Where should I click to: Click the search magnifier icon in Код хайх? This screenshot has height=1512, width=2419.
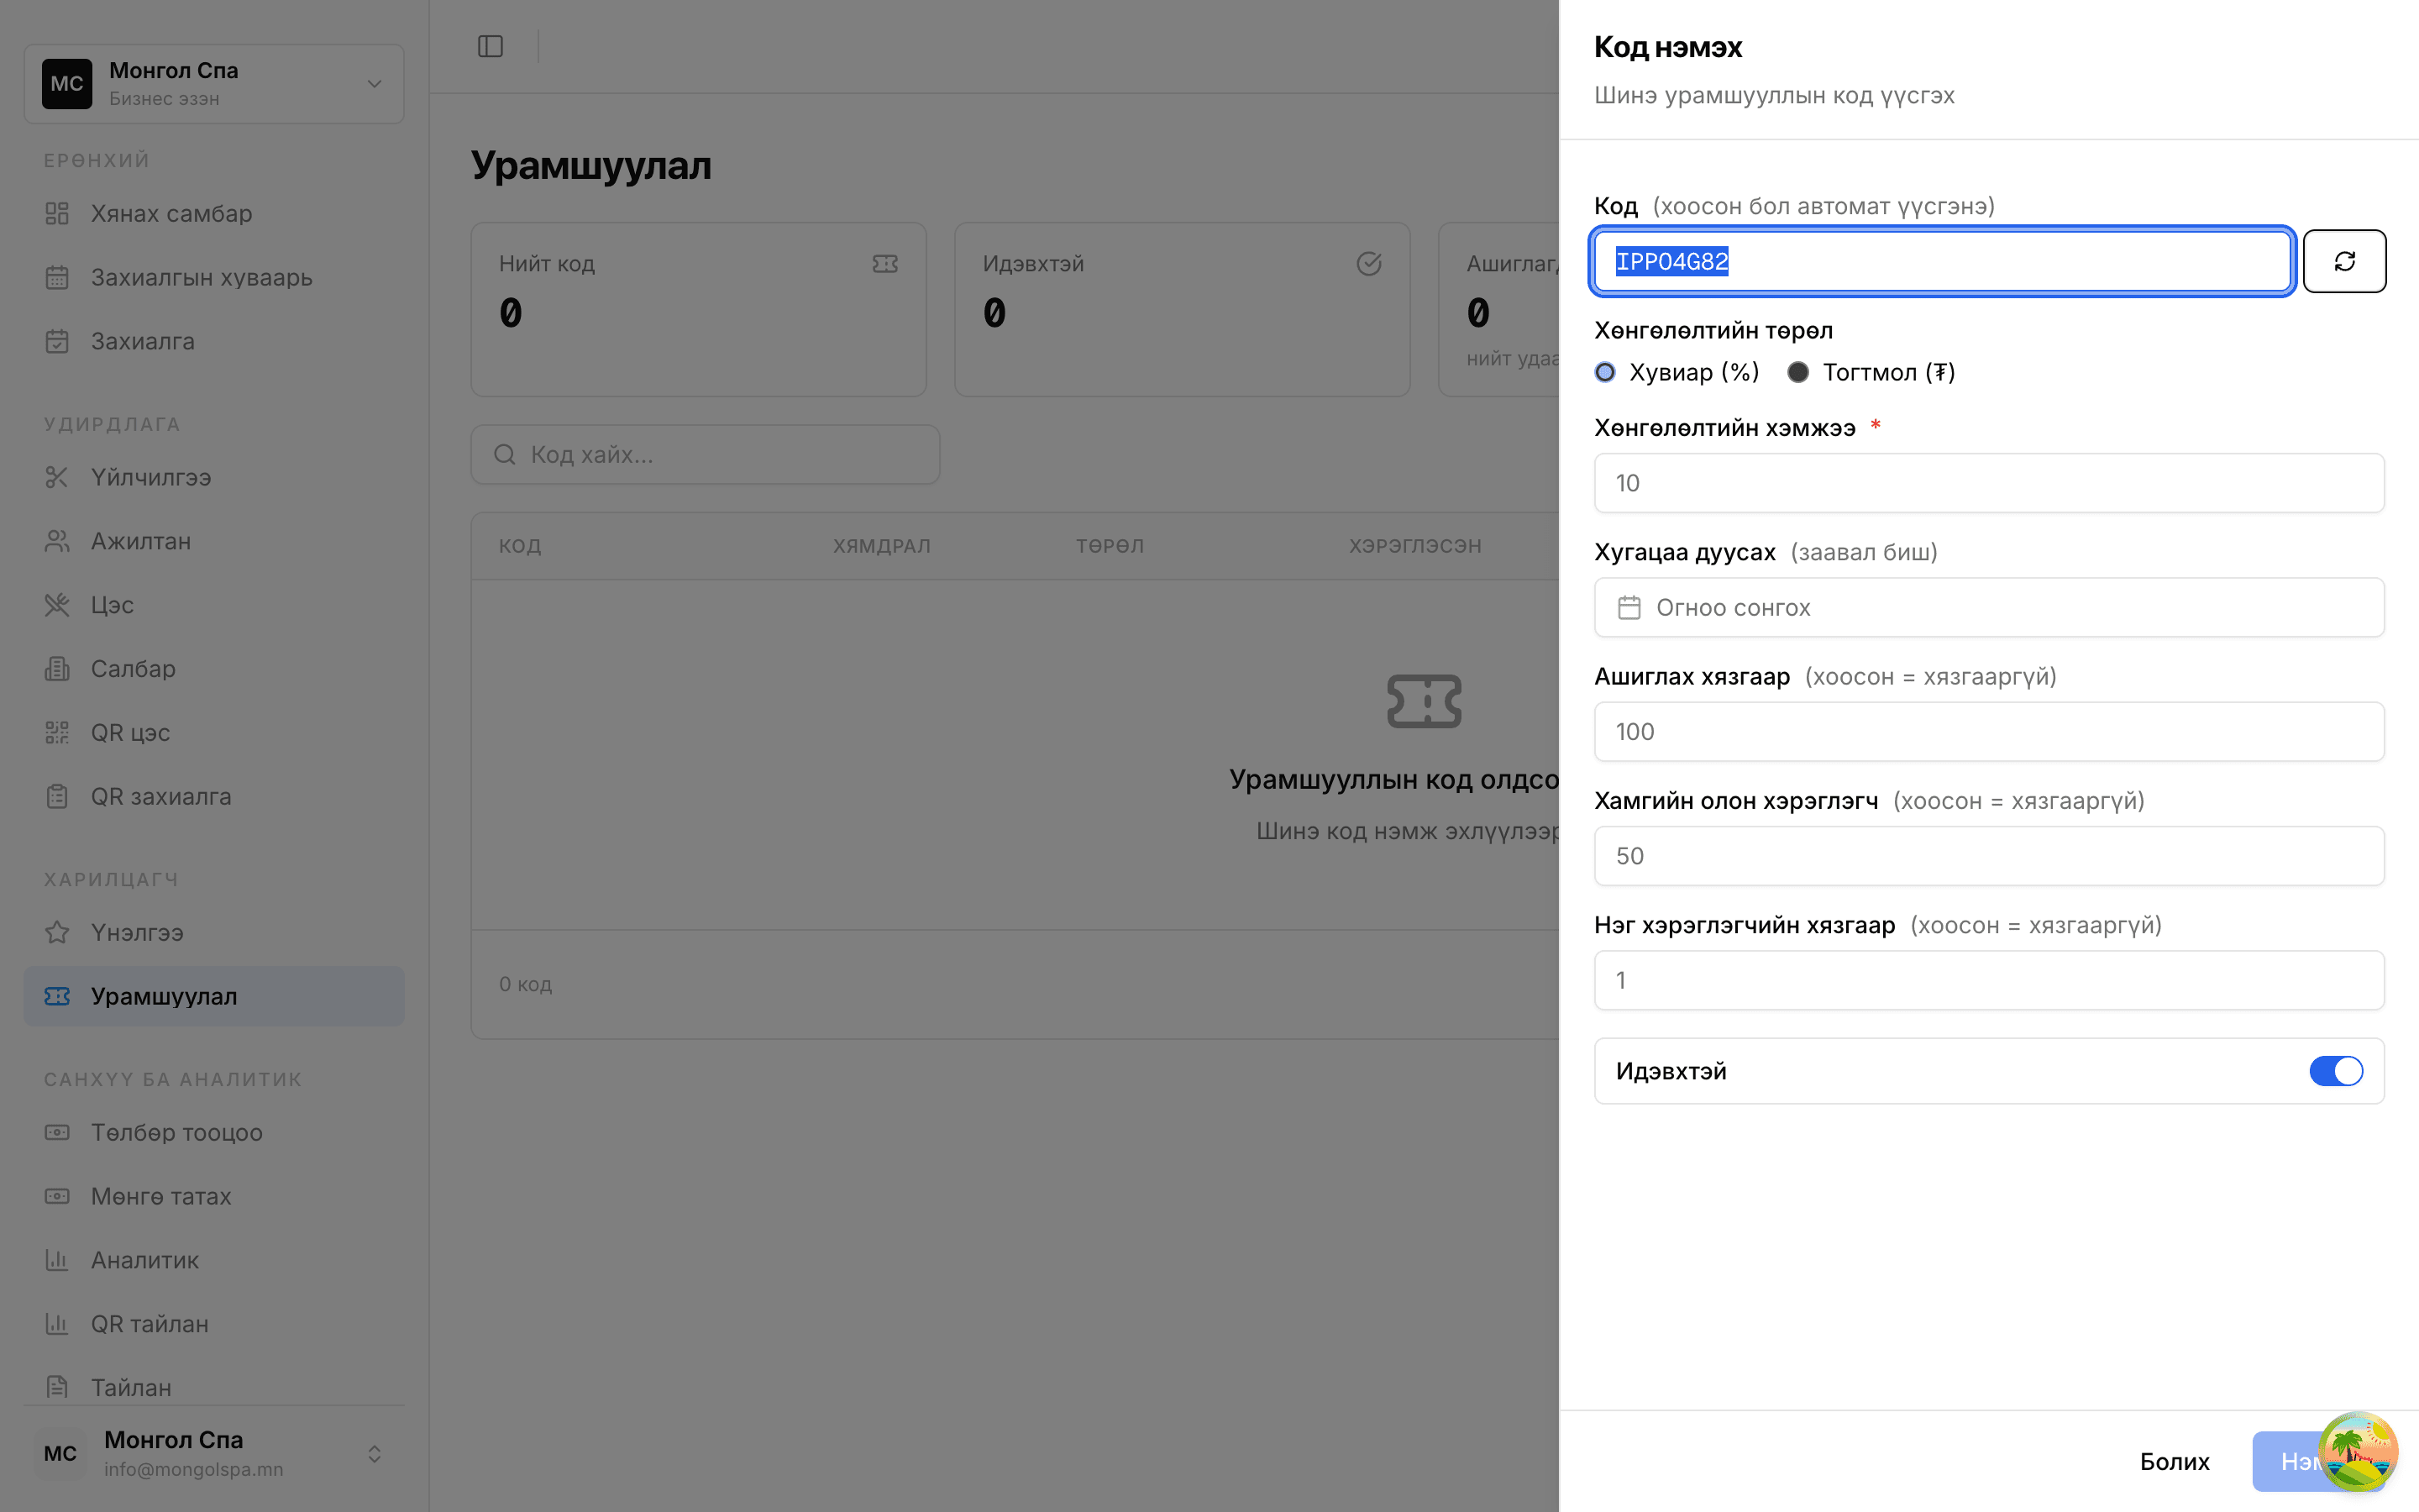point(505,455)
